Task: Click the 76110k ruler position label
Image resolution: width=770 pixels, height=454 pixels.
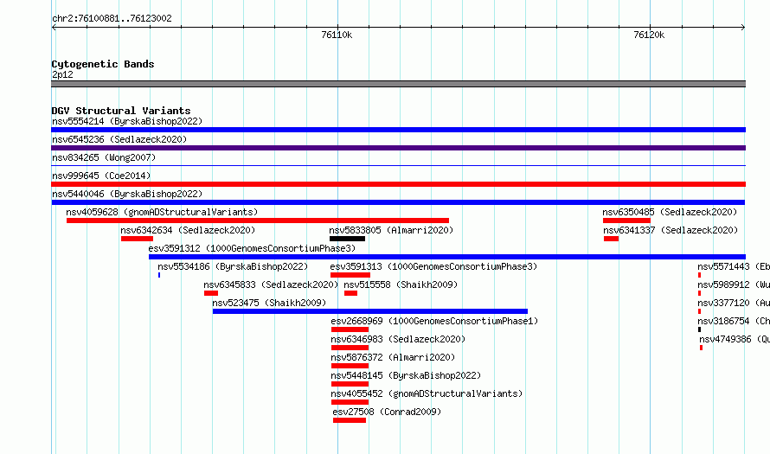Action: tap(337, 35)
